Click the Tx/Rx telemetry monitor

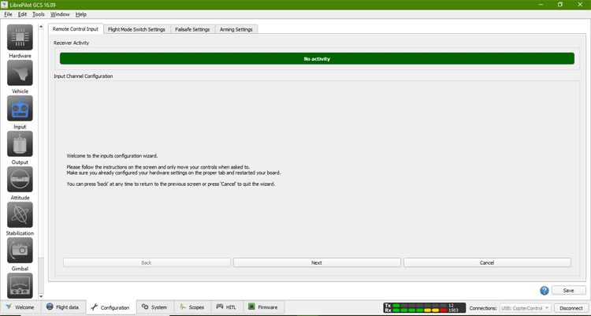point(425,307)
